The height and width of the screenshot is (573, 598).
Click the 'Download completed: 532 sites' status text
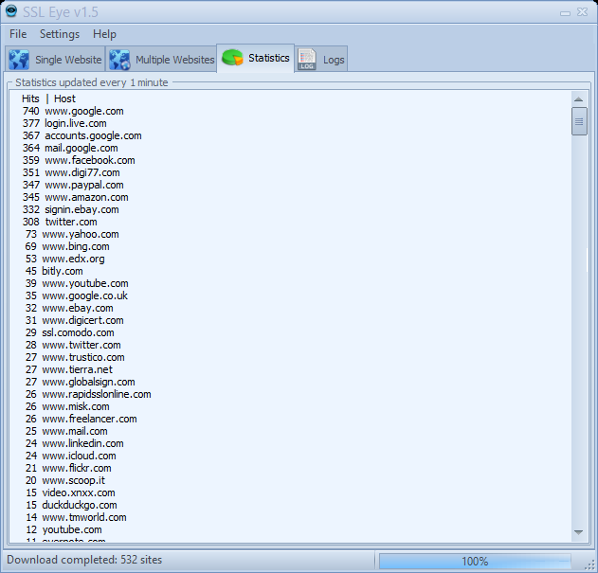[84, 560]
